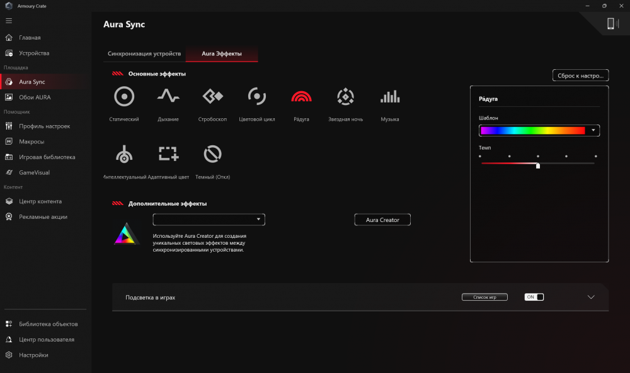This screenshot has height=373, width=630.
Task: Turn off lighting with Dark (Темный) icon
Action: click(212, 153)
